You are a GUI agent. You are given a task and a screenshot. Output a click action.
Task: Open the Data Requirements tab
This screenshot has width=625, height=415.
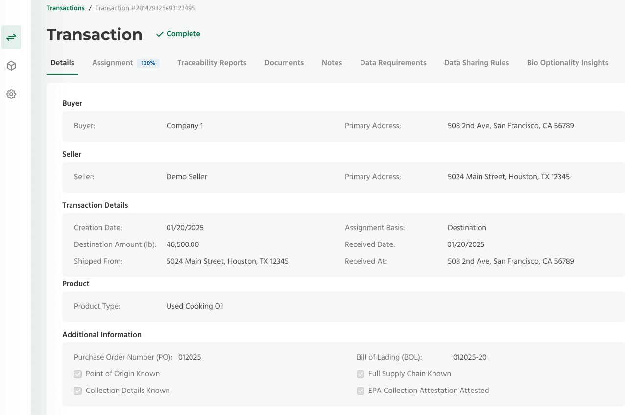point(393,63)
